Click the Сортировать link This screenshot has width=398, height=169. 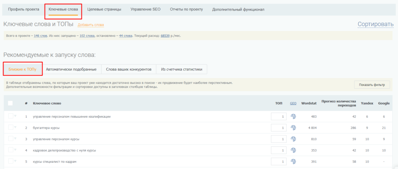[x=375, y=24]
